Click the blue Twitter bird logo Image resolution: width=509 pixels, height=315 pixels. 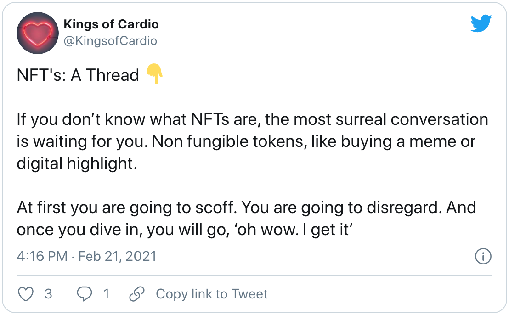point(481,23)
